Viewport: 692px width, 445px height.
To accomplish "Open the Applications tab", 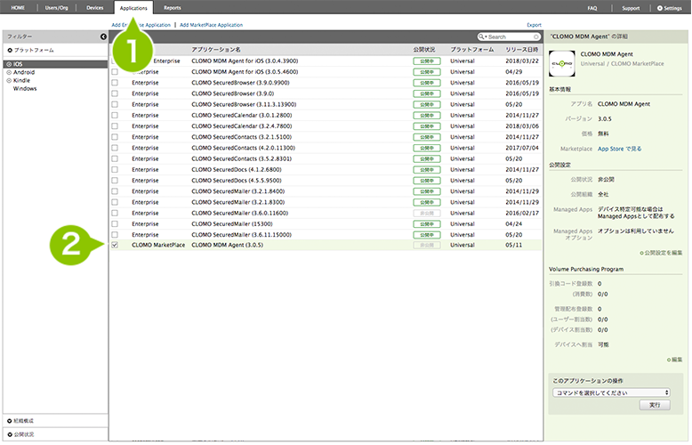I will click(133, 8).
